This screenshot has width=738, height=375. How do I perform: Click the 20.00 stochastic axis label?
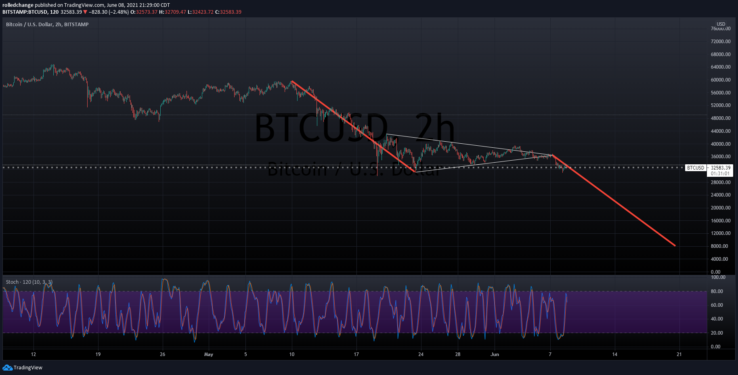point(717,333)
